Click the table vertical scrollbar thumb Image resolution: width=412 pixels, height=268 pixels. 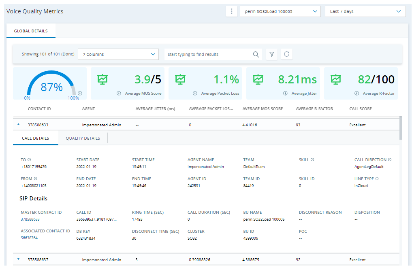[x=400, y=128]
